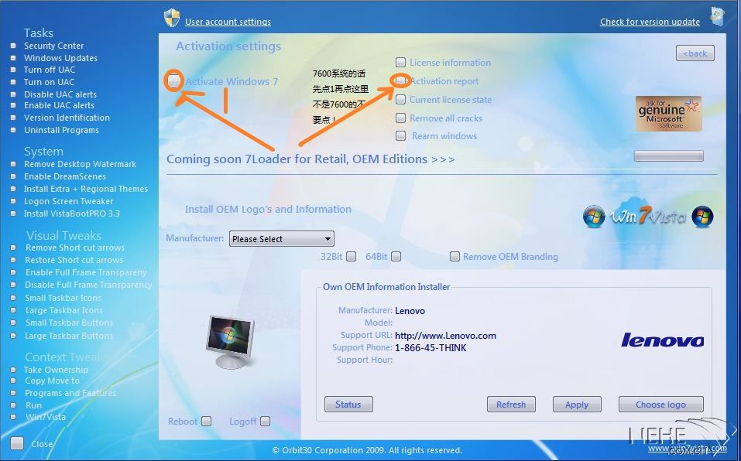Click the version update icon at top right

click(717, 17)
